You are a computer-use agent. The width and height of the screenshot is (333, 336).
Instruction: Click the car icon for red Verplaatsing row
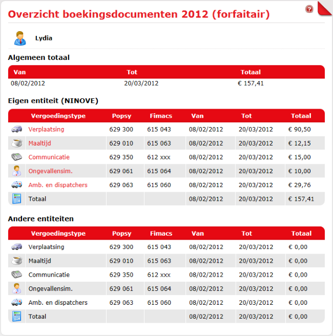[17, 129]
